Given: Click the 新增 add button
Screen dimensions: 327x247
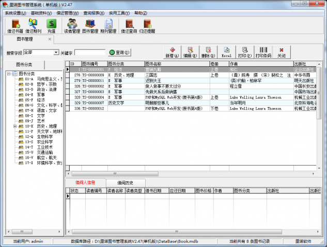Looking at the screenshot, I should pos(172,52).
